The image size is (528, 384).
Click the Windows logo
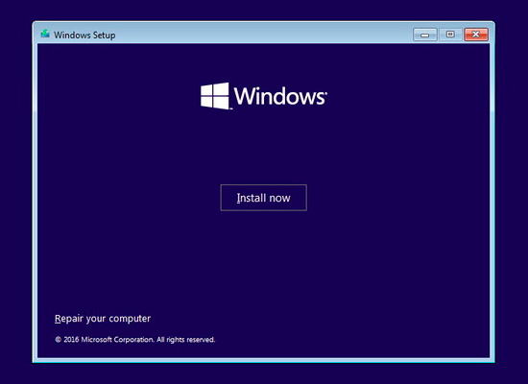tap(264, 96)
